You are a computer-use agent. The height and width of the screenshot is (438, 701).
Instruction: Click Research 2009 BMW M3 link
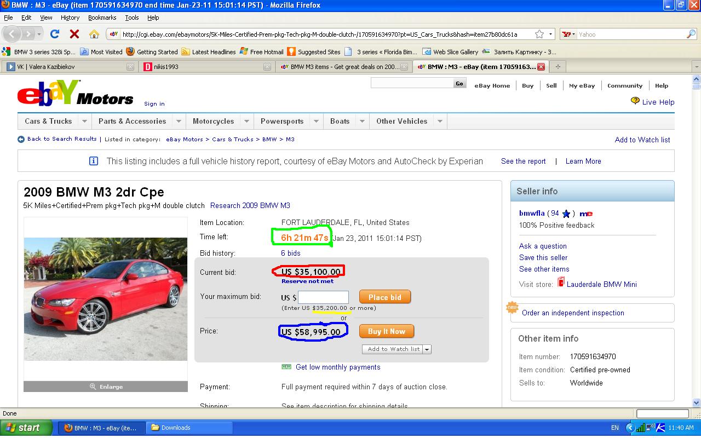coord(250,205)
